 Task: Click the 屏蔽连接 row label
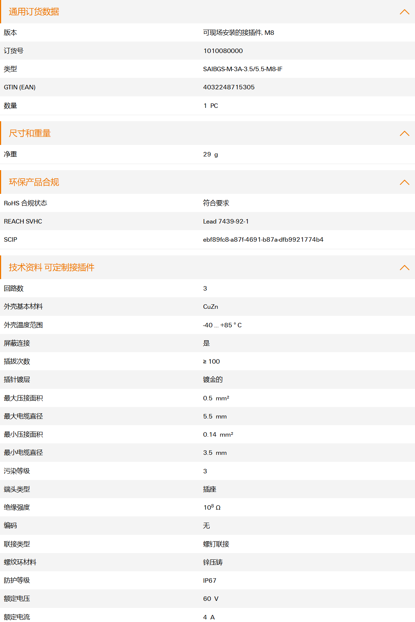tap(17, 343)
